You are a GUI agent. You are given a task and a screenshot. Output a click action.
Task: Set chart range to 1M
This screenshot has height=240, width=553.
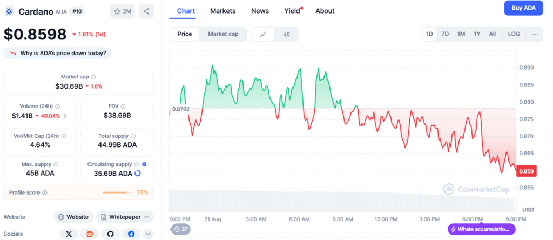[461, 34]
